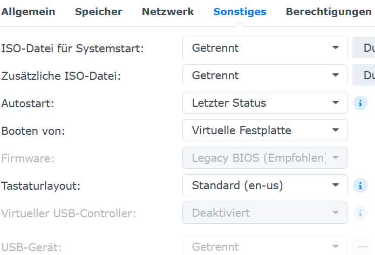Switch to Allgemein tab
This screenshot has width=375, height=255.
[x=28, y=12]
